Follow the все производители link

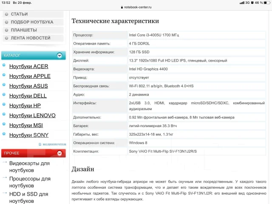coord(54,144)
